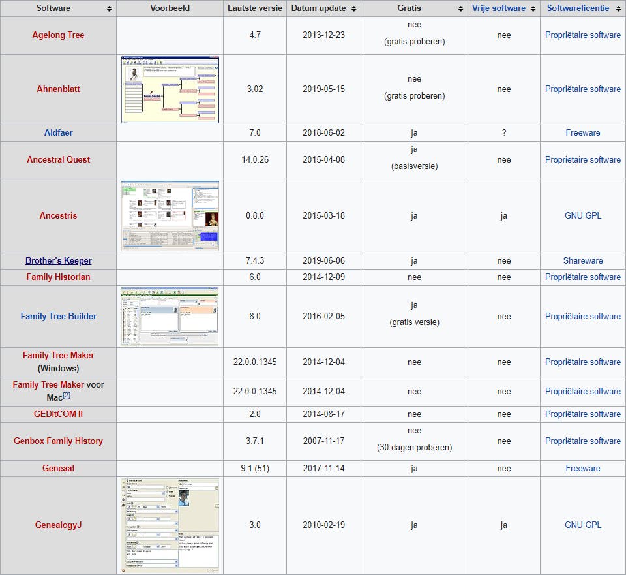Follow footnote reference [2]
The height and width of the screenshot is (575, 626).
coord(67,395)
